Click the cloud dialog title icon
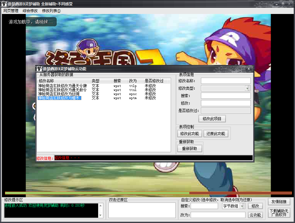295x223 pixels. point(39,69)
